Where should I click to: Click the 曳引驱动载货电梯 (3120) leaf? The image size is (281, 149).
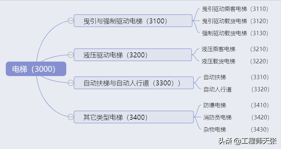(235, 21)
